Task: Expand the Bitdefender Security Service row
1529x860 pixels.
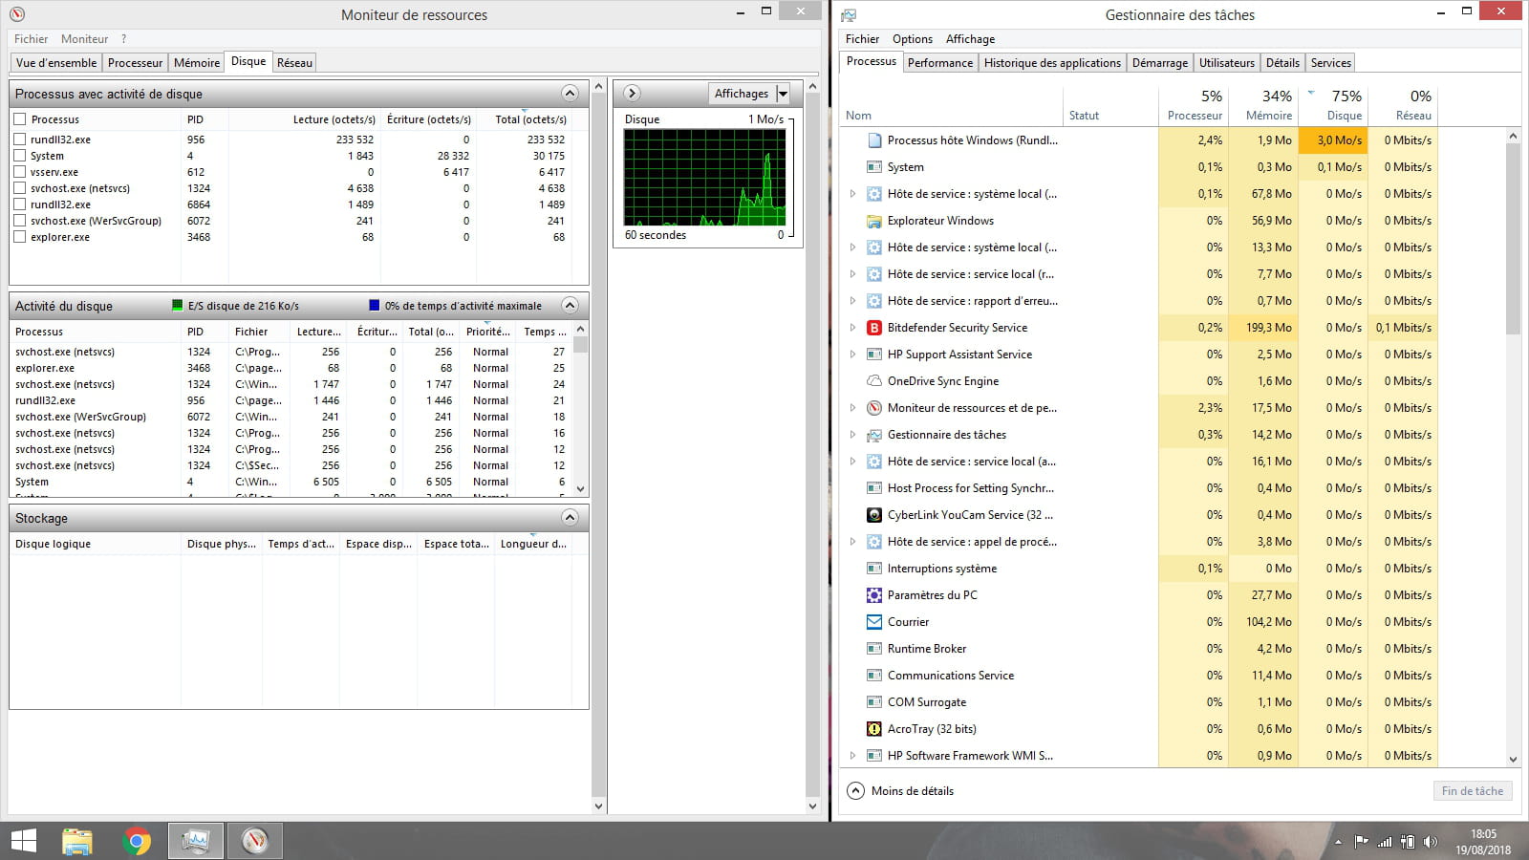Action: point(852,328)
